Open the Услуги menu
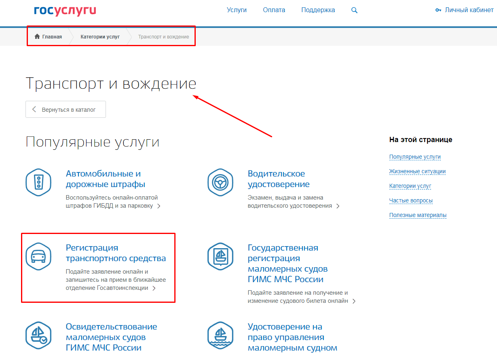 coord(237,10)
